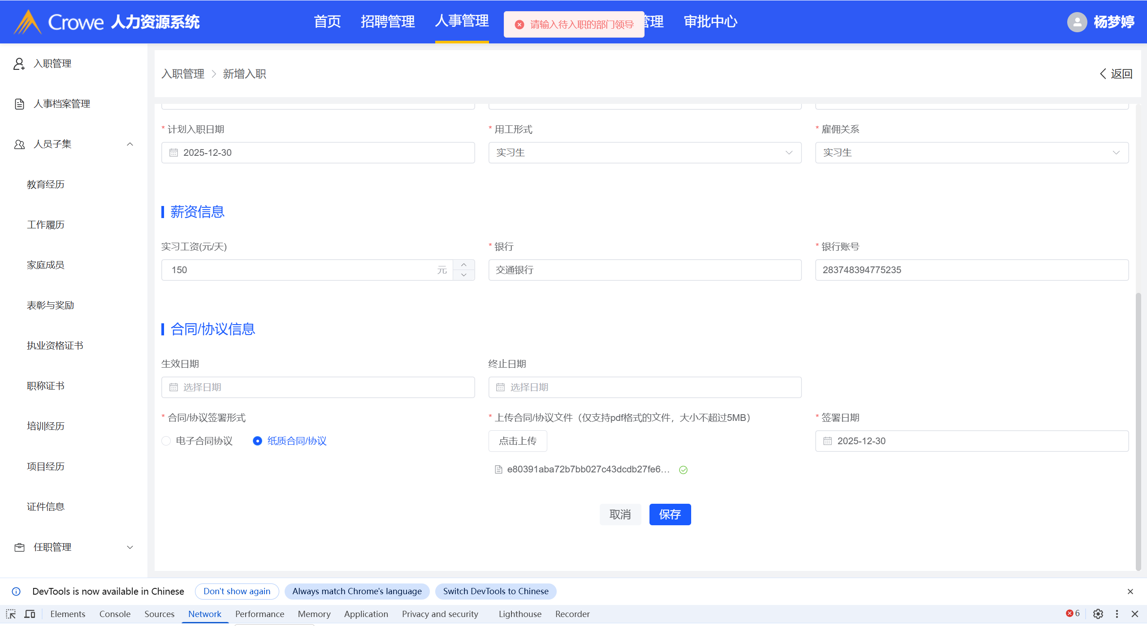
Task: Click the DevTools error count badge
Action: 1073,613
